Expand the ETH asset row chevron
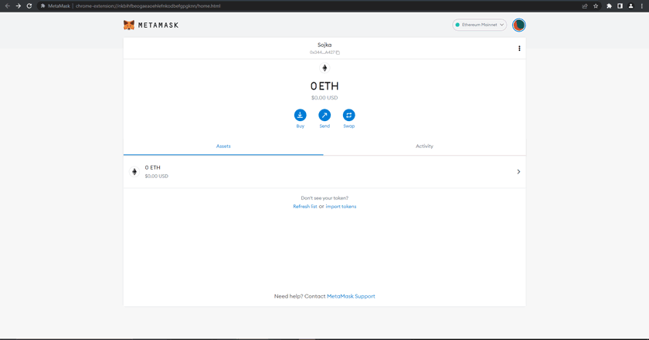The image size is (649, 340). point(518,172)
